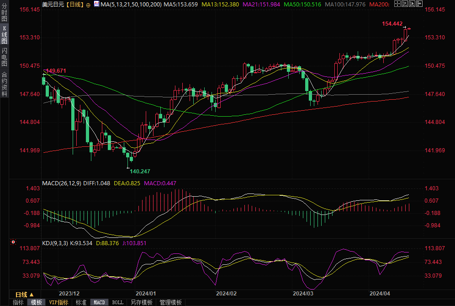
Task: Click the 154.442 high price marker
Action: click(x=392, y=23)
